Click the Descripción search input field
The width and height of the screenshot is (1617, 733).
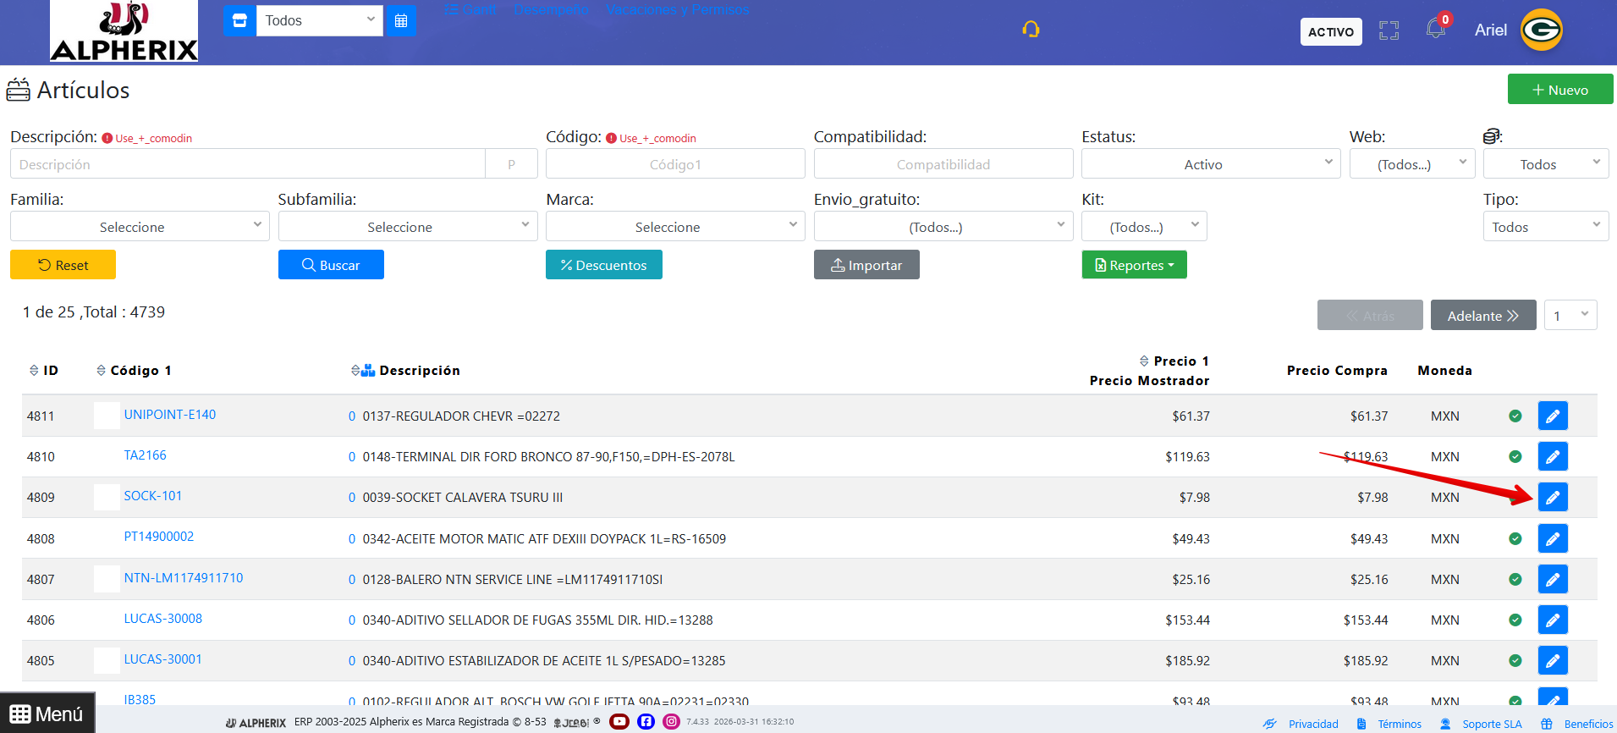point(247,164)
